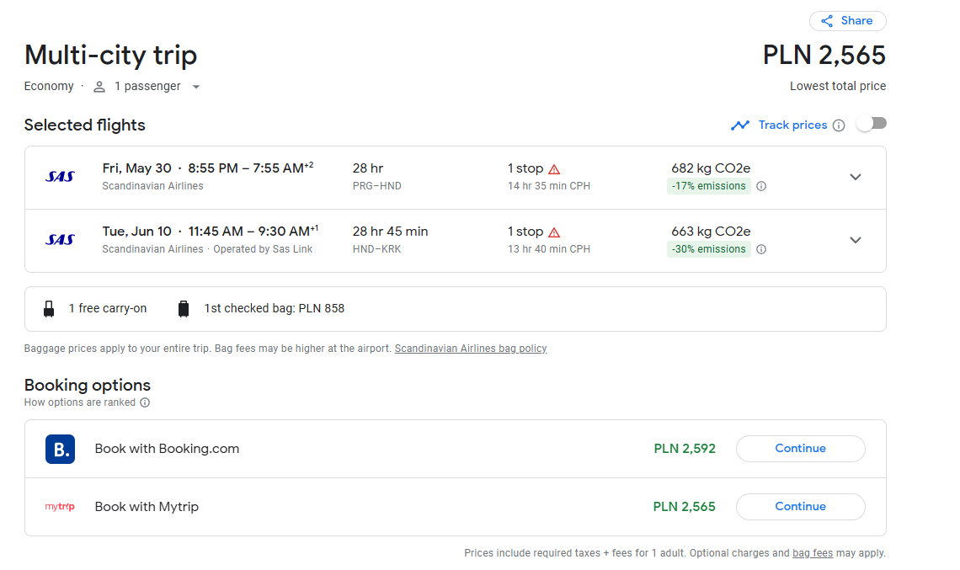Click the checked bag suitcase icon

click(x=183, y=308)
